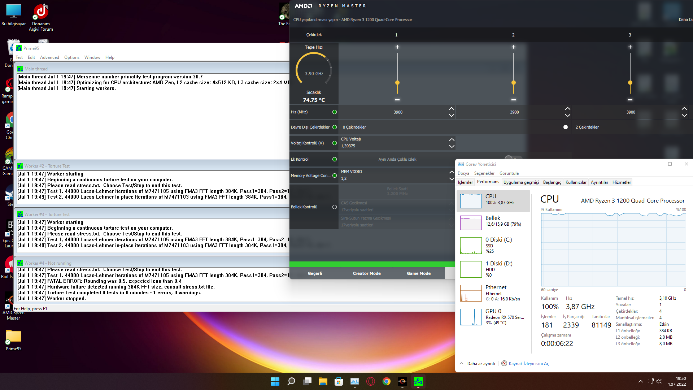Launch Opera browser from the taskbar
693x390 pixels.
click(371, 381)
